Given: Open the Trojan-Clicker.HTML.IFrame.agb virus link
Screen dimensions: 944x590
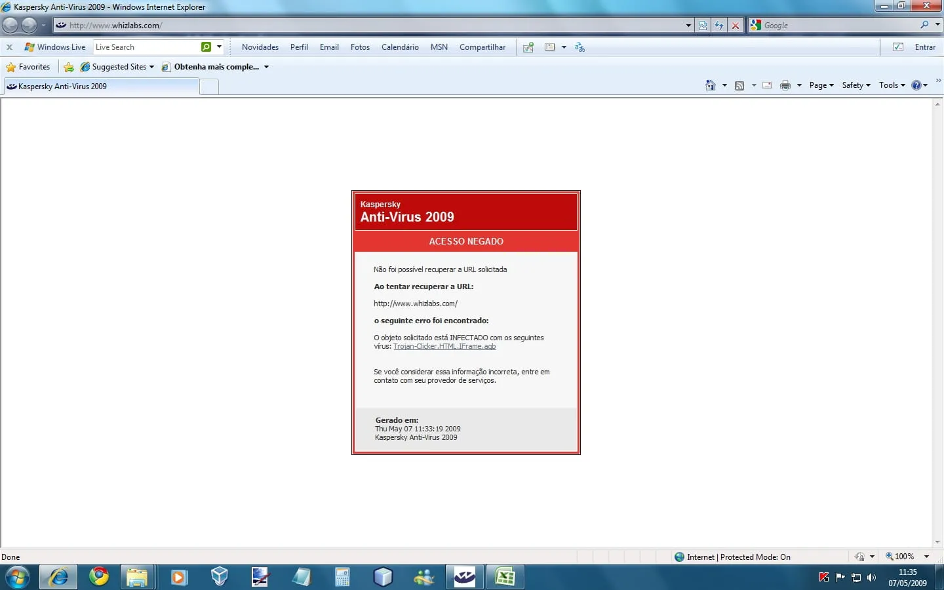Looking at the screenshot, I should [x=444, y=346].
